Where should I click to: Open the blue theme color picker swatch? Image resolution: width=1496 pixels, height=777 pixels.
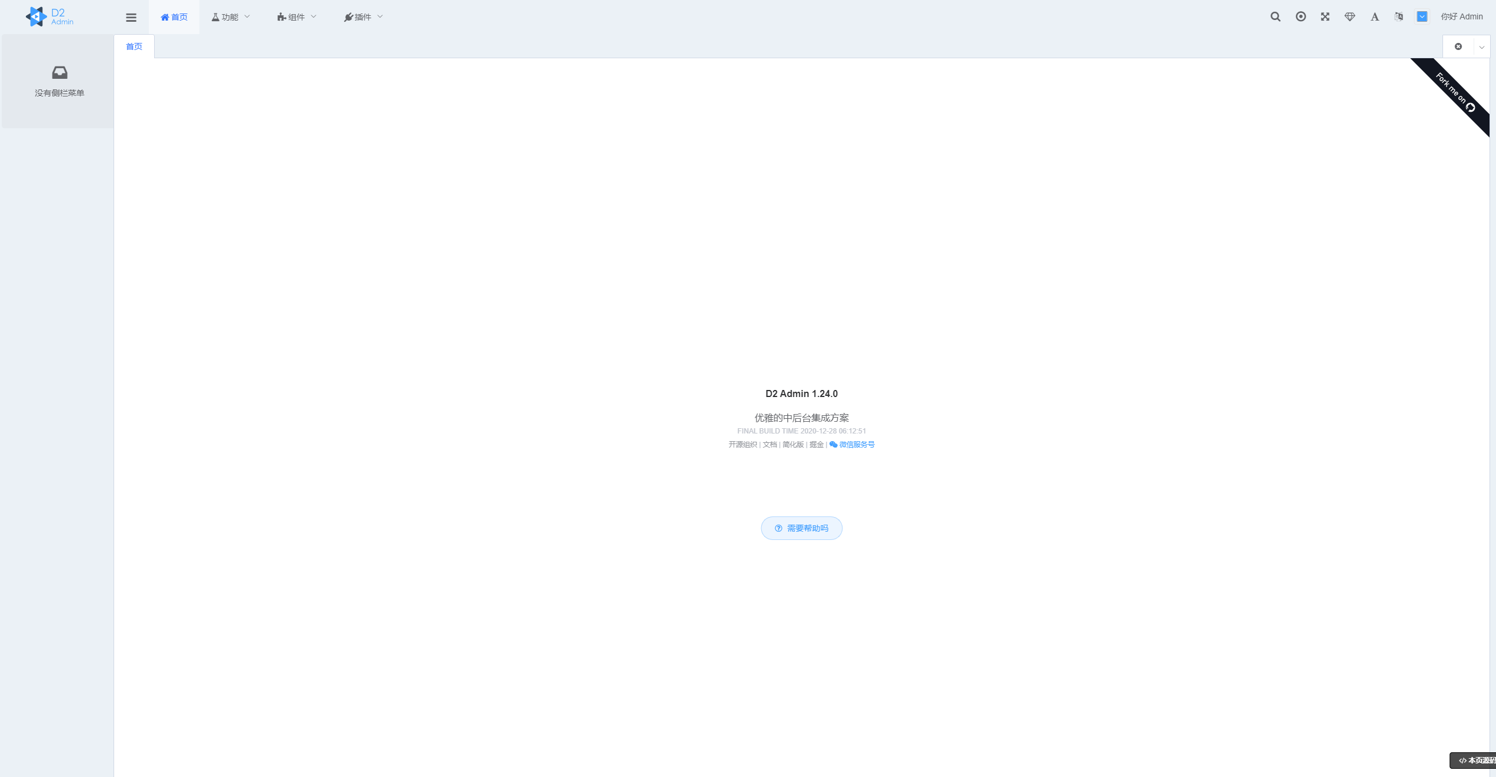point(1422,16)
